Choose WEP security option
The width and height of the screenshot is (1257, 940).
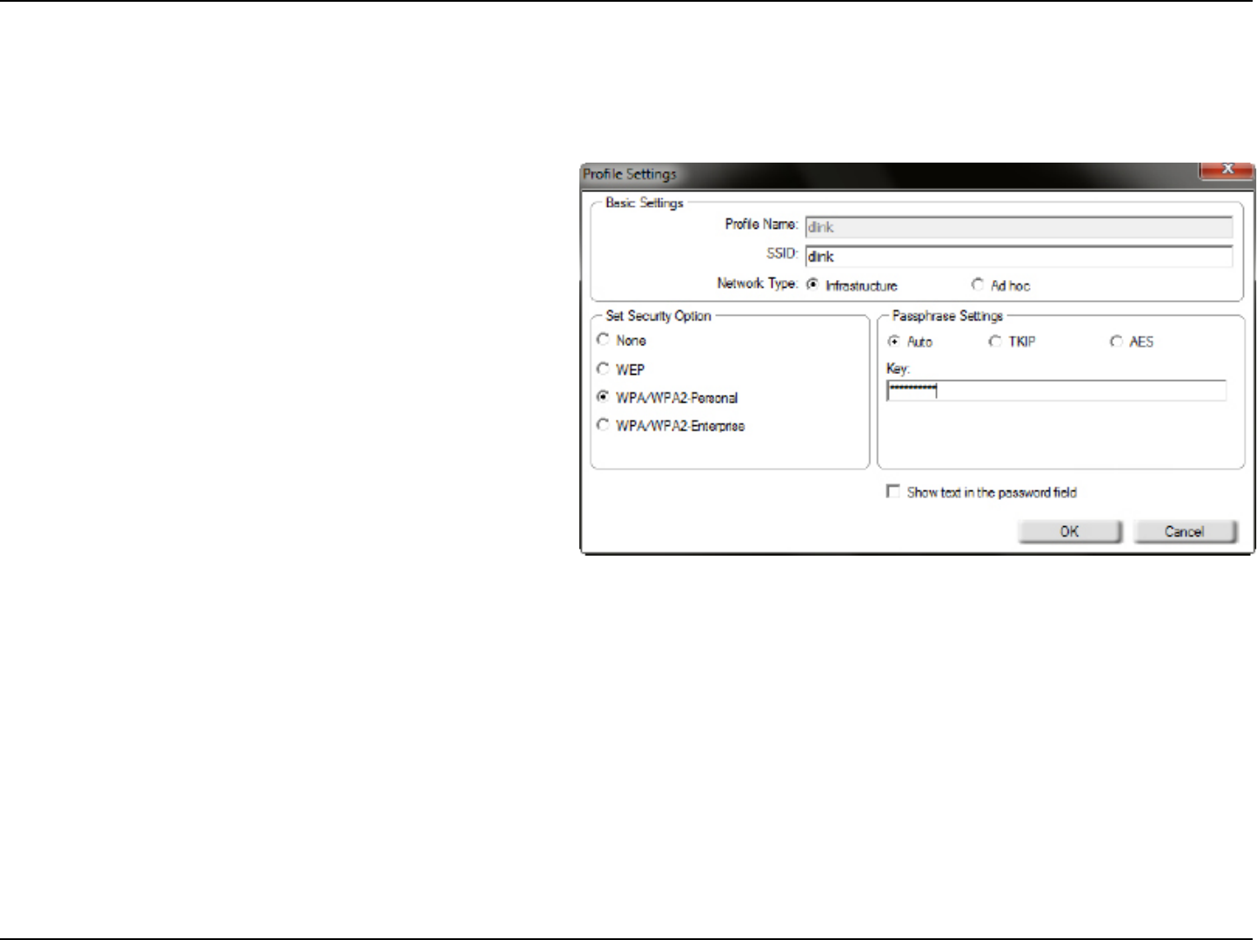(x=603, y=369)
